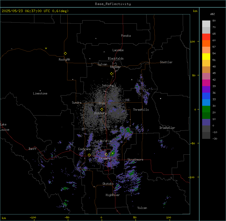
Task: Click the 0 tick on the bottom axis
Action: tap(101, 218)
